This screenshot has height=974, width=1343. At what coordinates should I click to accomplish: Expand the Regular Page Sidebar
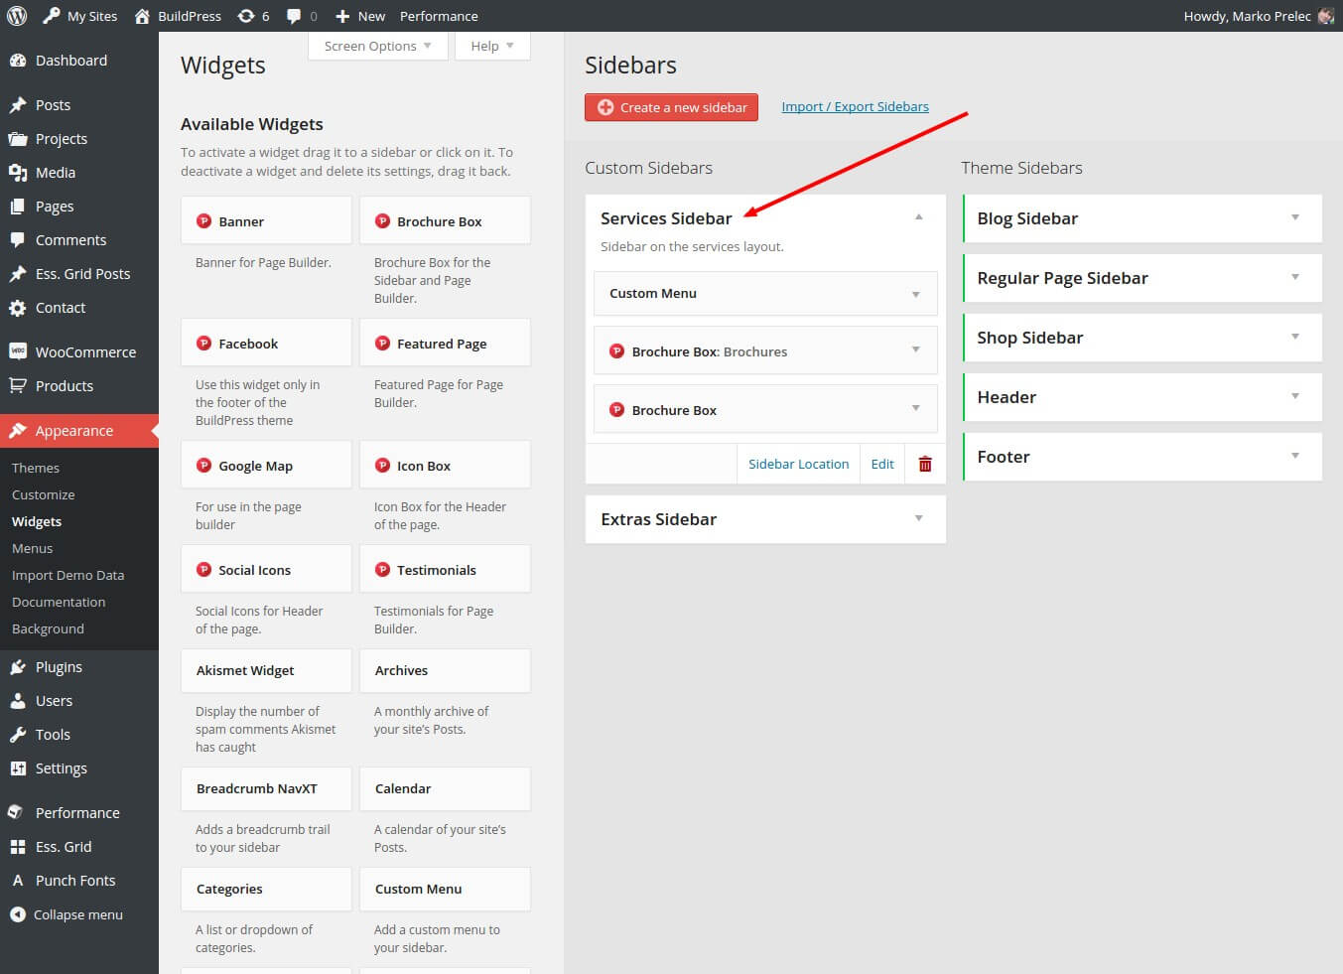pyautogui.click(x=1295, y=277)
